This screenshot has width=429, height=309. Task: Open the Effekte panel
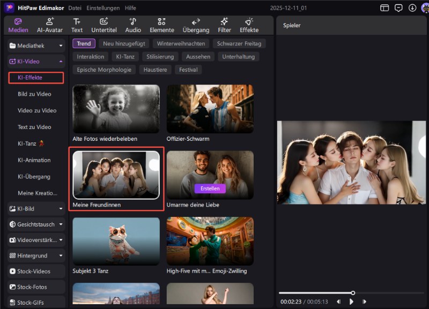[249, 25]
